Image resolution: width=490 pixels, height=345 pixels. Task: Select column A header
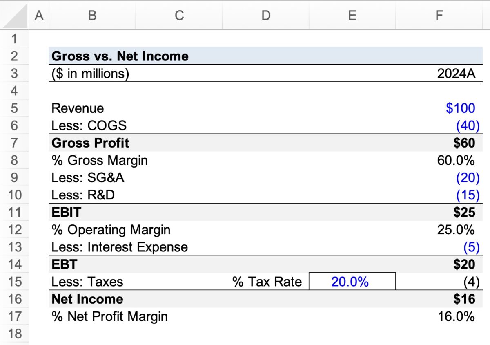coord(39,15)
